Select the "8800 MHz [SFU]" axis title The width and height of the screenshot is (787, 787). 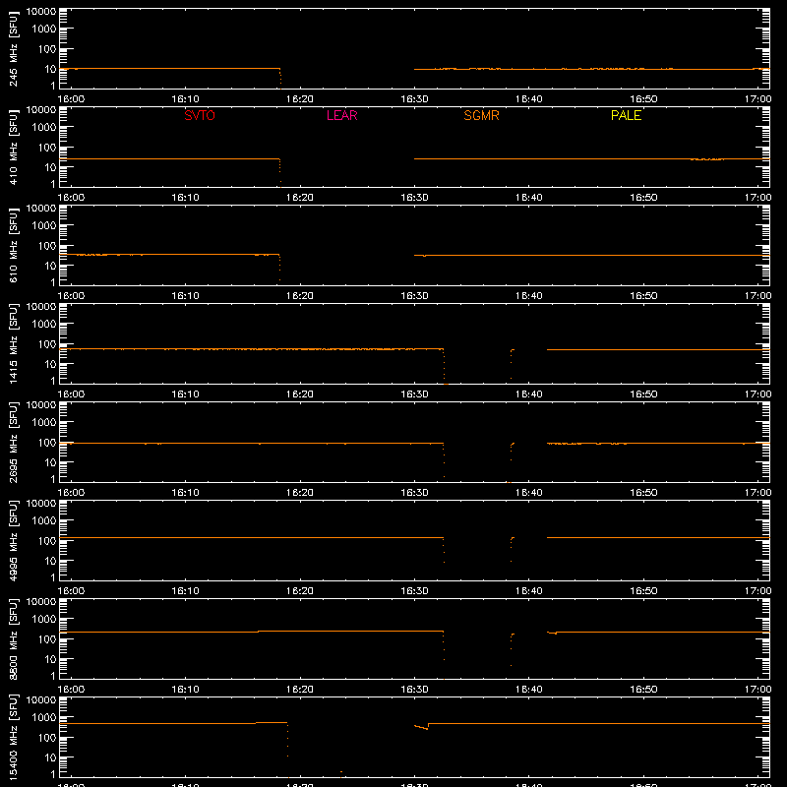coord(14,638)
